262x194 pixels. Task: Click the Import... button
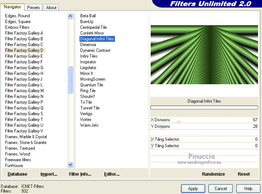click(x=49, y=174)
